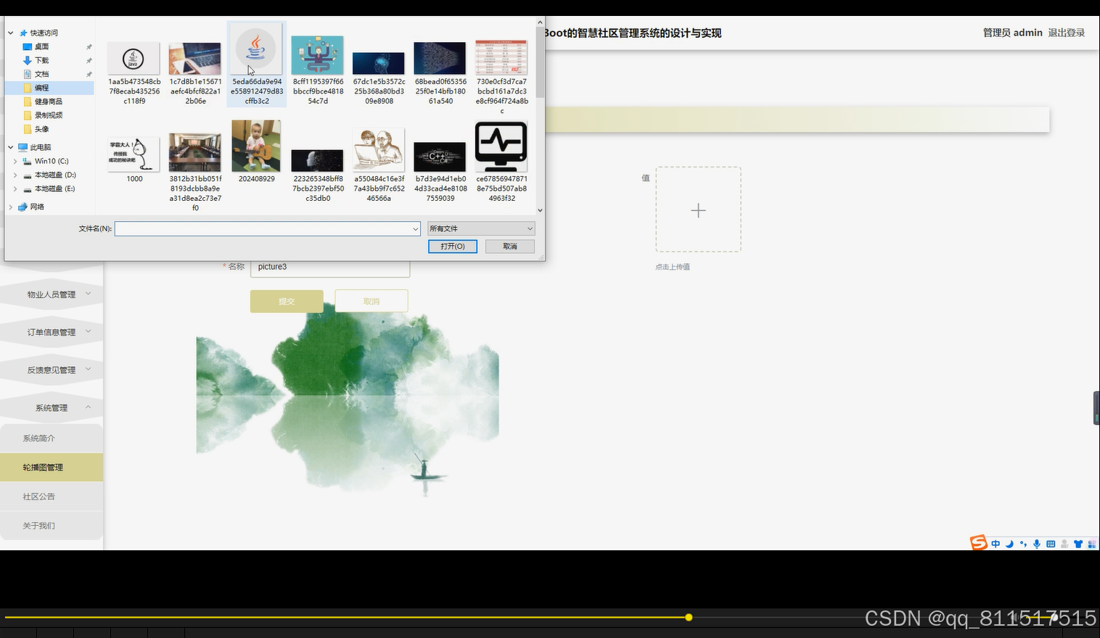Open the 头像 folder icon
The width and height of the screenshot is (1100, 638).
pos(27,128)
